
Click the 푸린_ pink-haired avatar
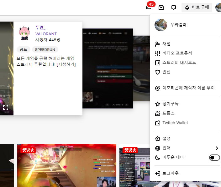24,33
